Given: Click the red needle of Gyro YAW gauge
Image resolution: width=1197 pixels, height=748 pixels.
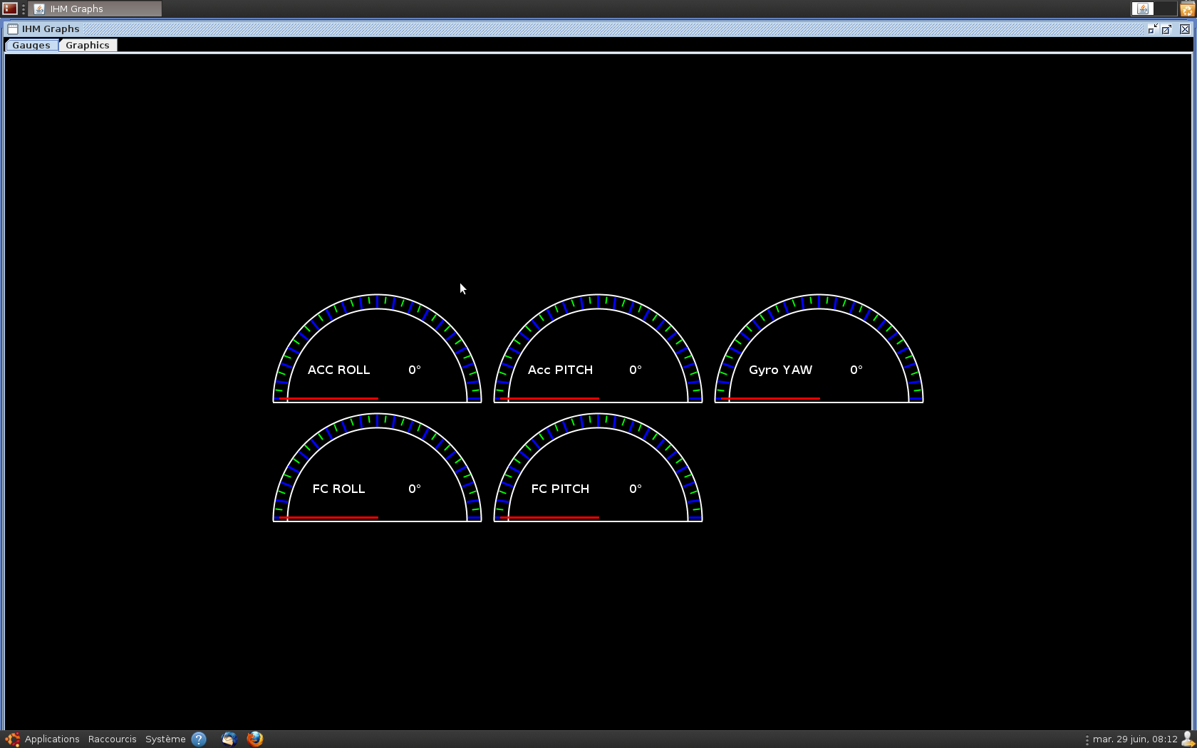Looking at the screenshot, I should [770, 398].
